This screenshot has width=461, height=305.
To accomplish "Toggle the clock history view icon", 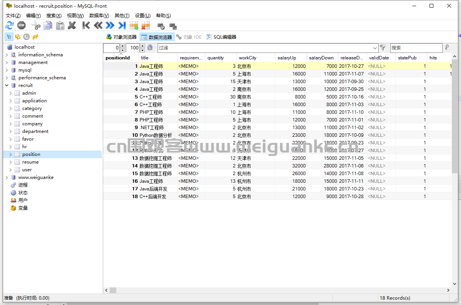I will (26, 37).
